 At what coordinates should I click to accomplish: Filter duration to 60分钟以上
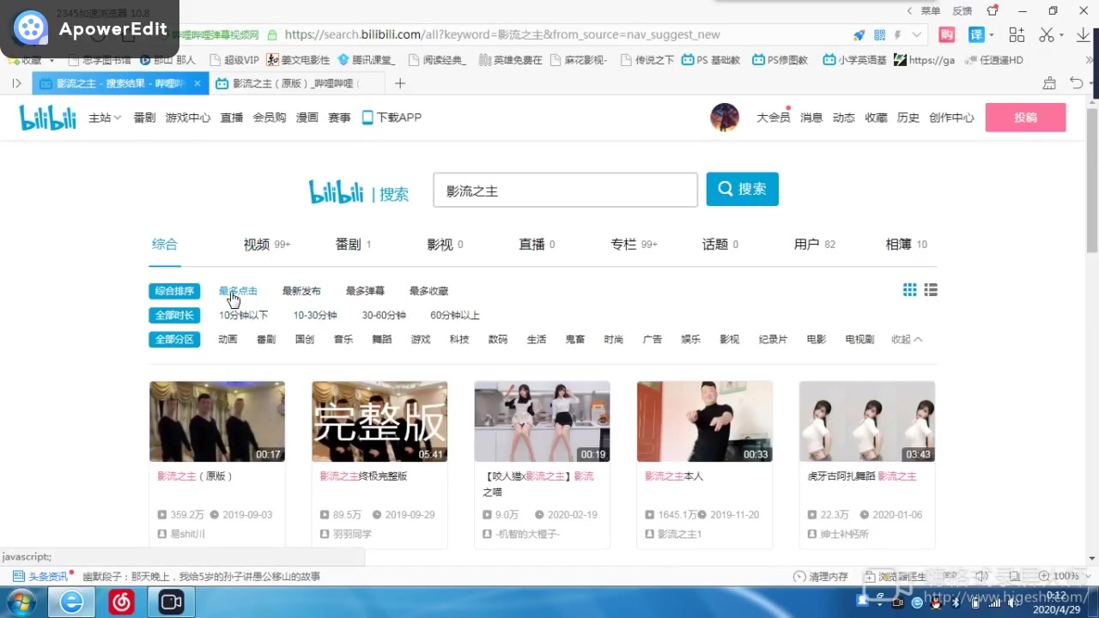pos(455,315)
